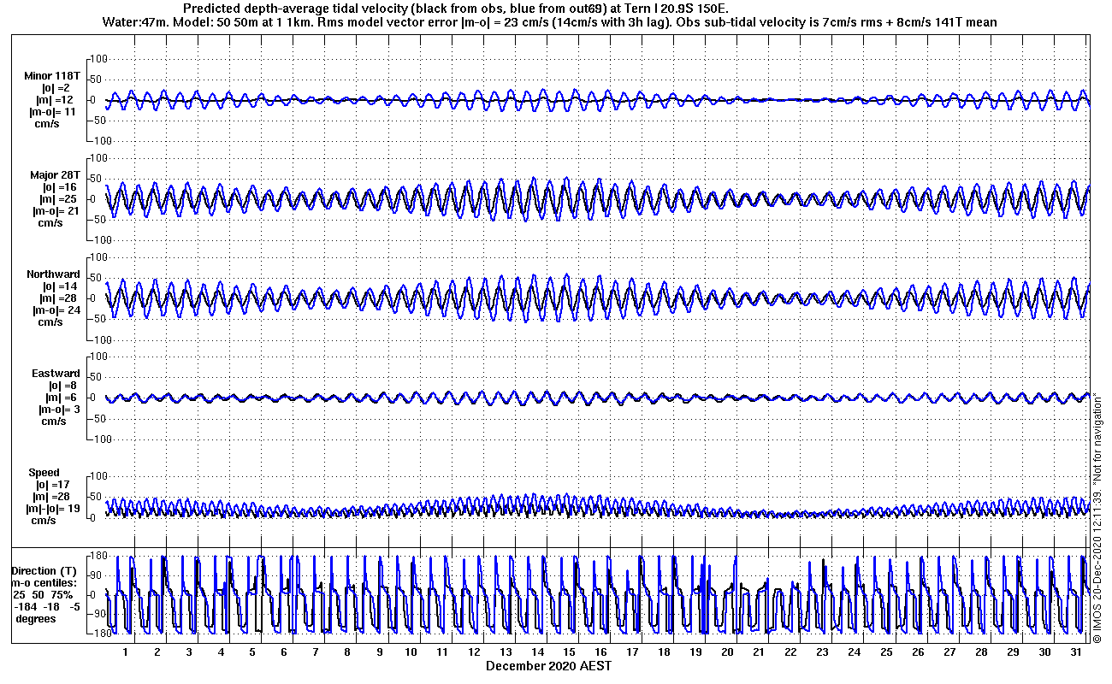
Task: Click the "|m-o|= 3" value under Eastward
Action: point(60,410)
